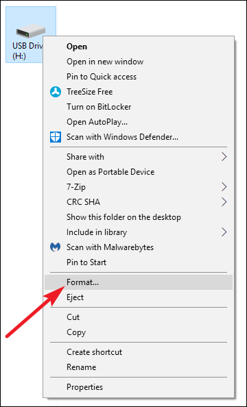Click the Malwarebytes logo icon
The width and height of the screenshot is (247, 407).
tap(55, 247)
